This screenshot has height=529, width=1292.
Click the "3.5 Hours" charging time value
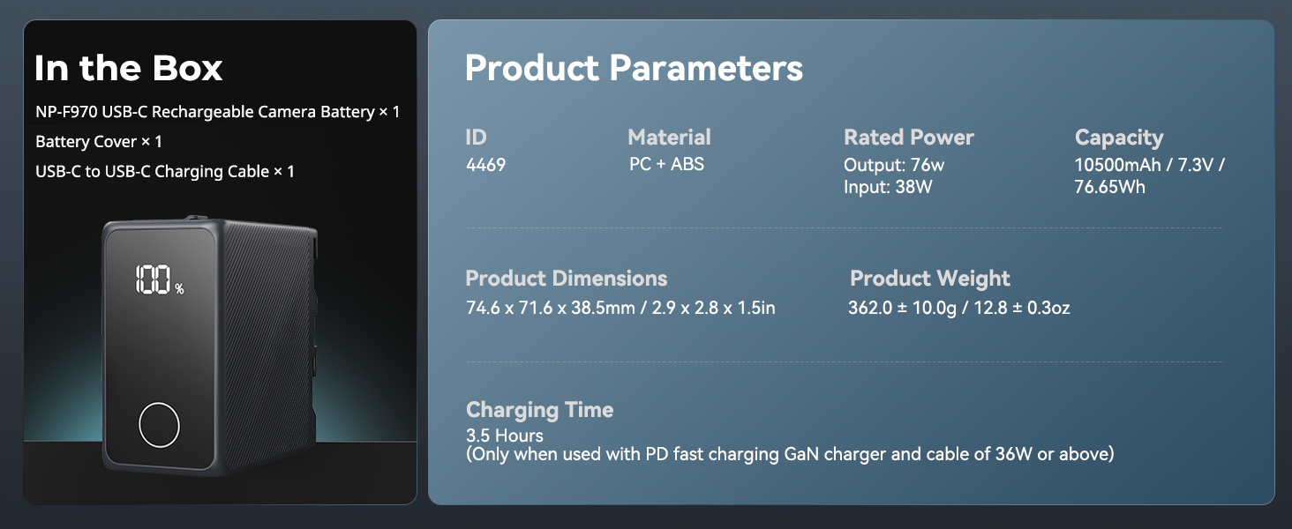(504, 436)
